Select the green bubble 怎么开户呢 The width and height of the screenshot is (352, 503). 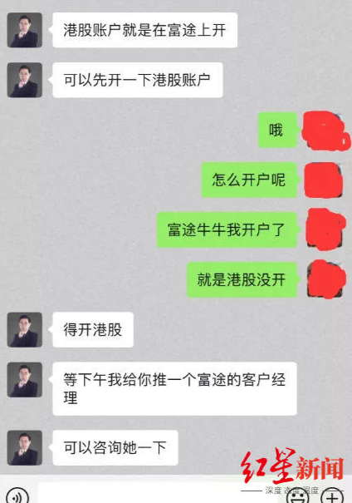pos(249,180)
